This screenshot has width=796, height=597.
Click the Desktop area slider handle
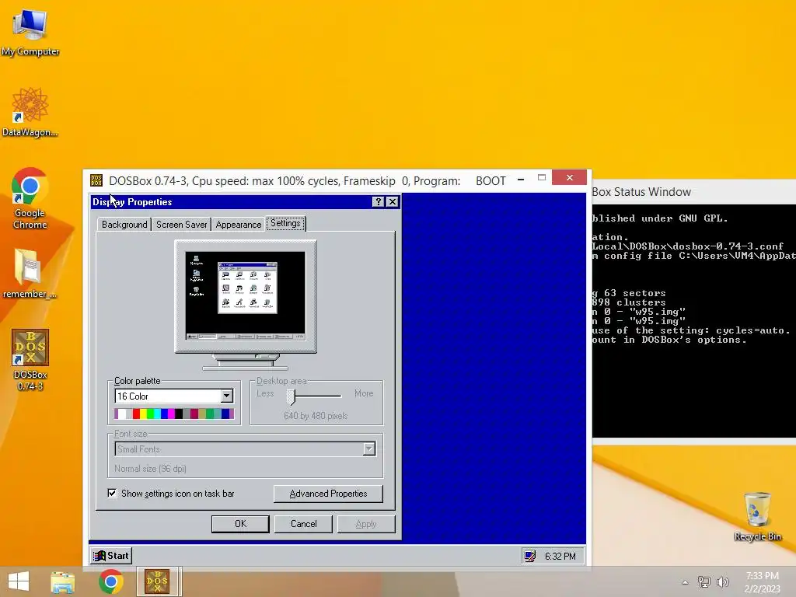click(291, 396)
